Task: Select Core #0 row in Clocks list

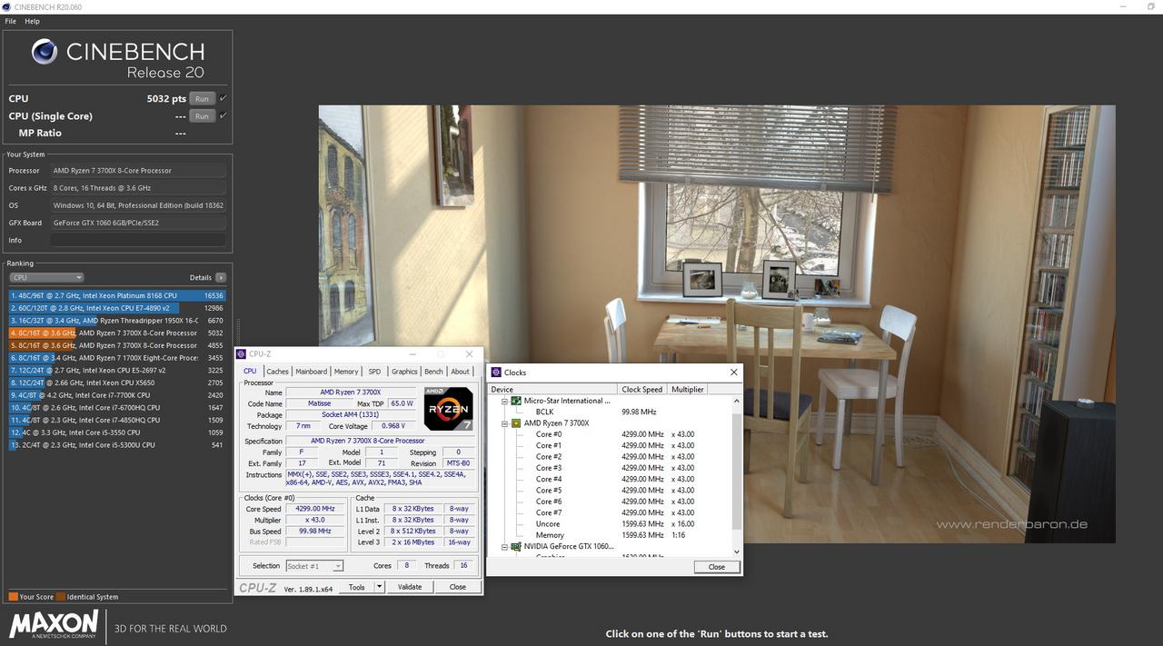Action: [x=610, y=434]
